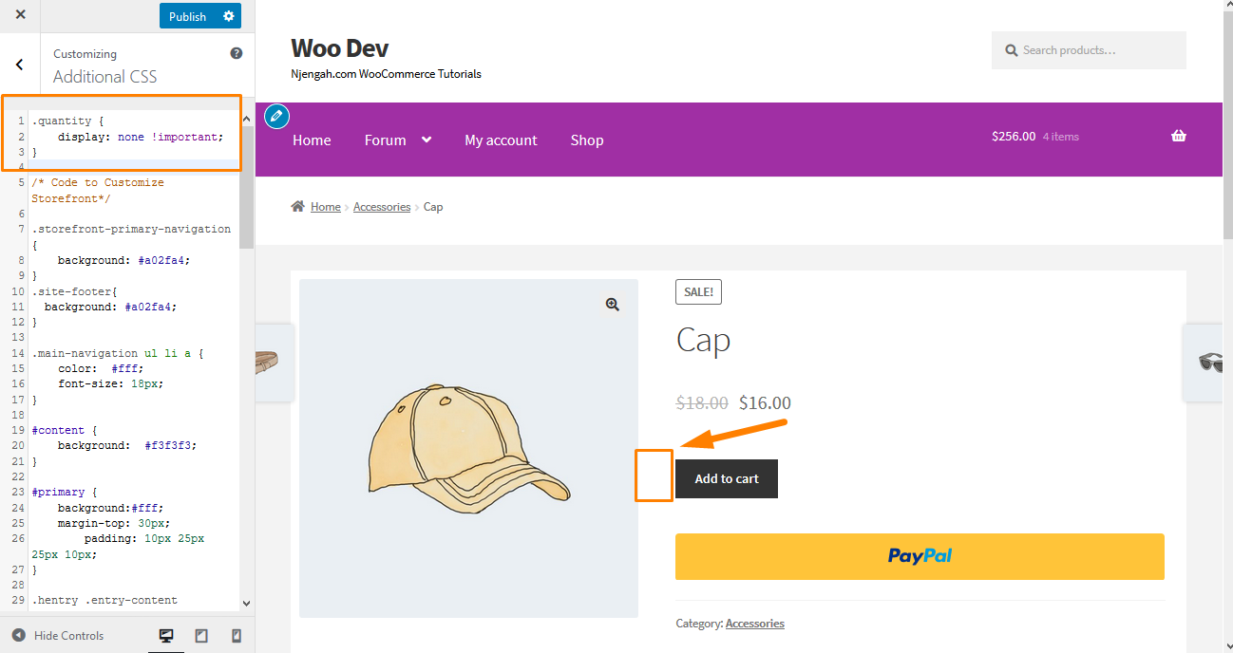This screenshot has height=653, width=1233.
Task: Click the '#primary {' selector line
Action: (x=65, y=492)
